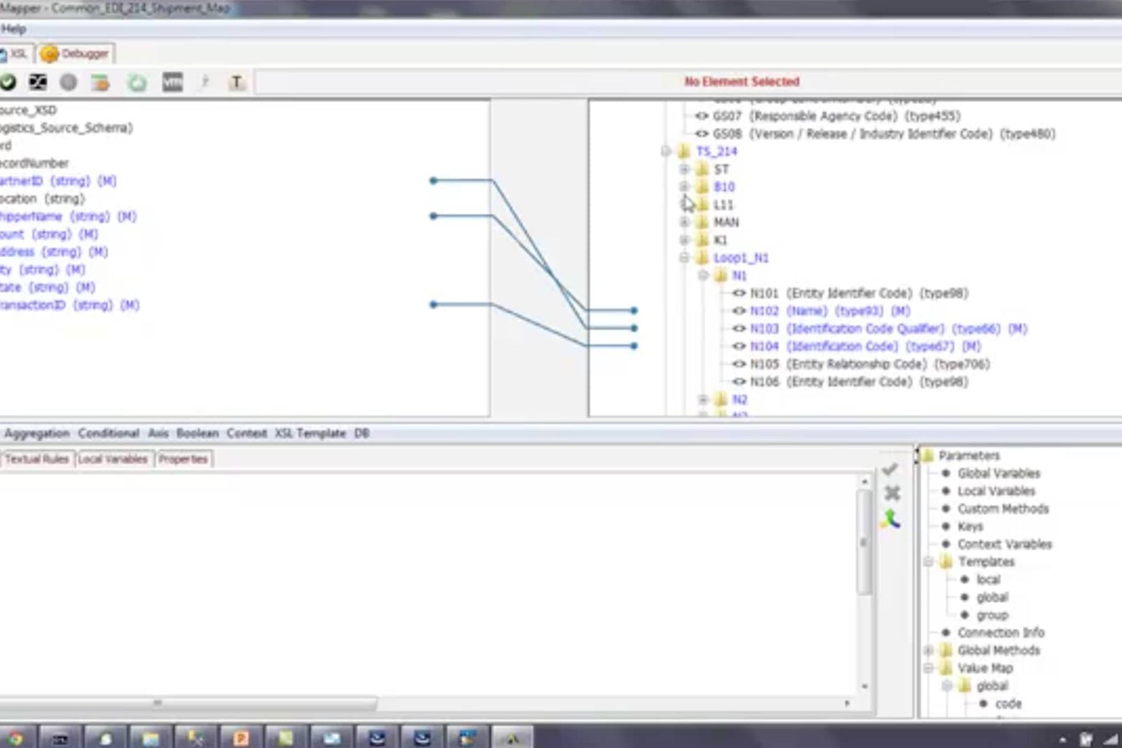Click the green refresh toolbar icon

137,83
